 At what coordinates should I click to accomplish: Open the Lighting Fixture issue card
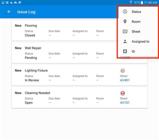click(x=79, y=75)
